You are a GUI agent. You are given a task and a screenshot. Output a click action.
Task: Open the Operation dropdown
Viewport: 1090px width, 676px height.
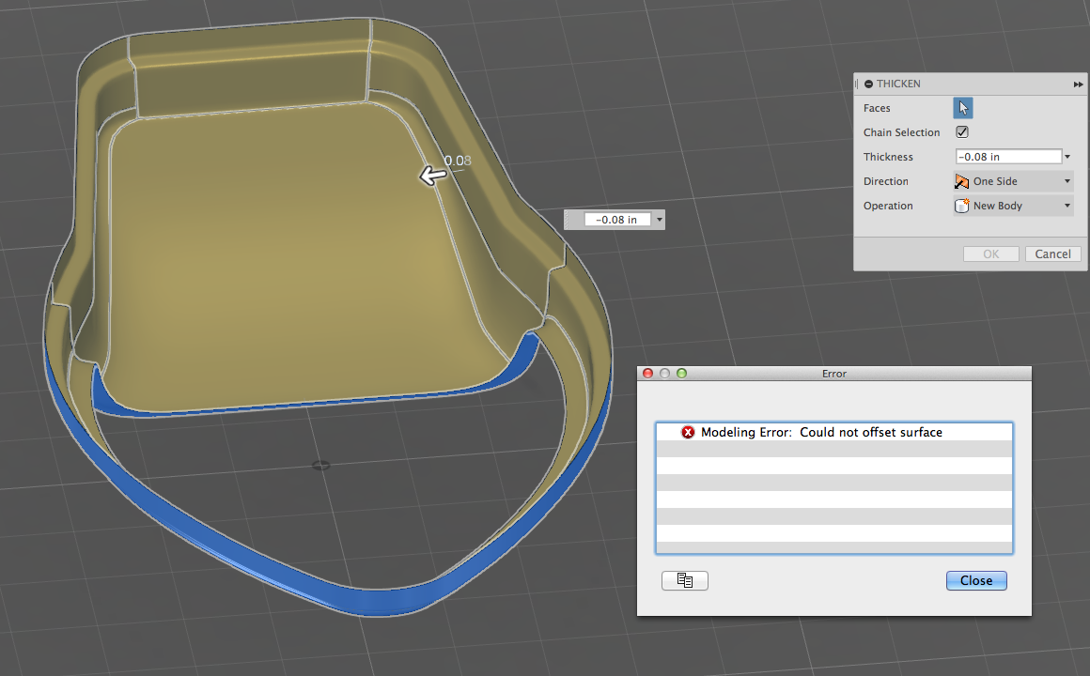1066,206
